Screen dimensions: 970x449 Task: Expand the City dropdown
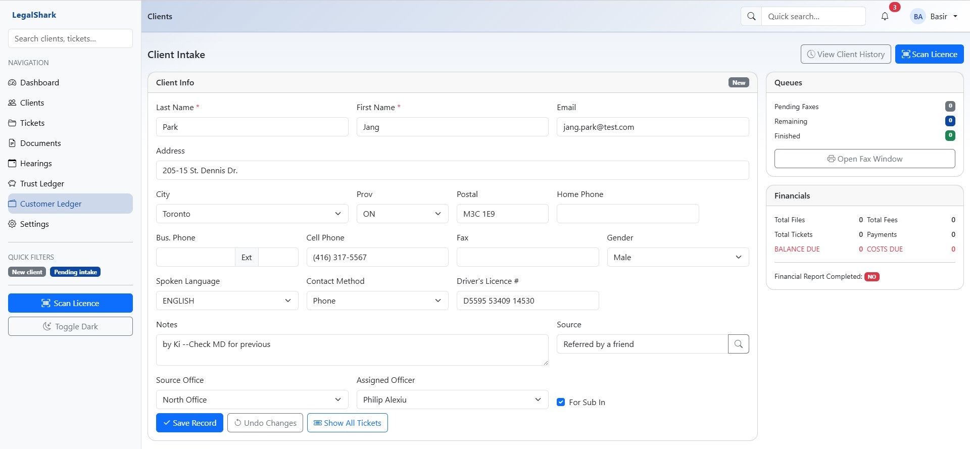coord(252,214)
